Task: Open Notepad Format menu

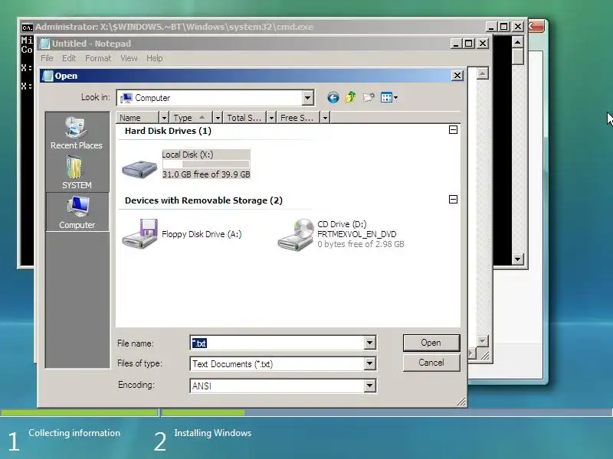Action: [x=98, y=58]
